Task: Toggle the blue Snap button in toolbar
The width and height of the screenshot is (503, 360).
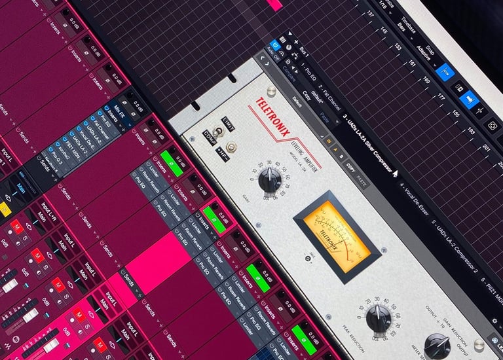Action: (446, 72)
